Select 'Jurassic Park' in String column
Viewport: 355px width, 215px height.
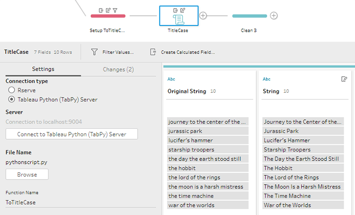[x=303, y=131]
